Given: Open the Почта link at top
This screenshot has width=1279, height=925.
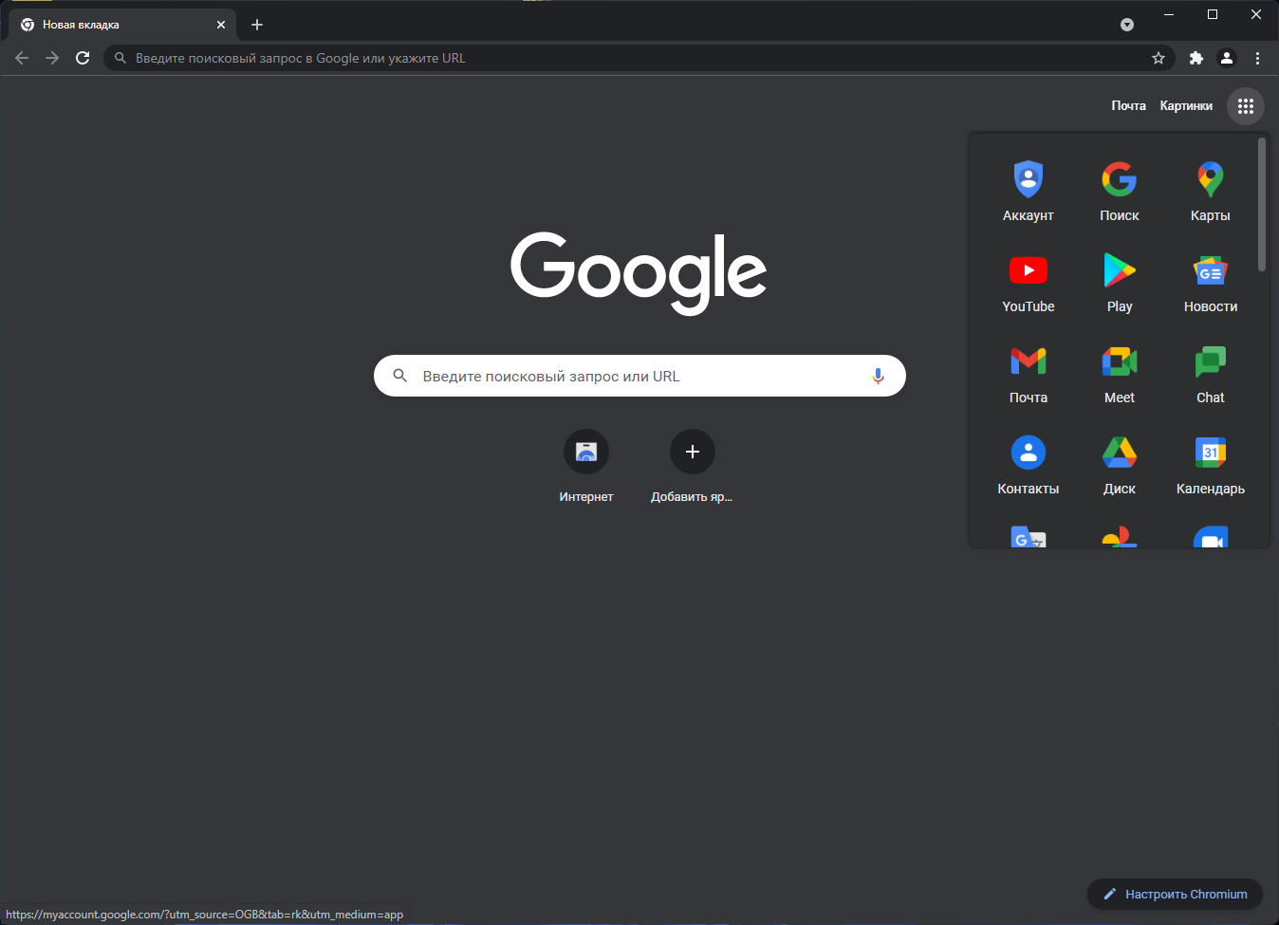Looking at the screenshot, I should pos(1129,106).
